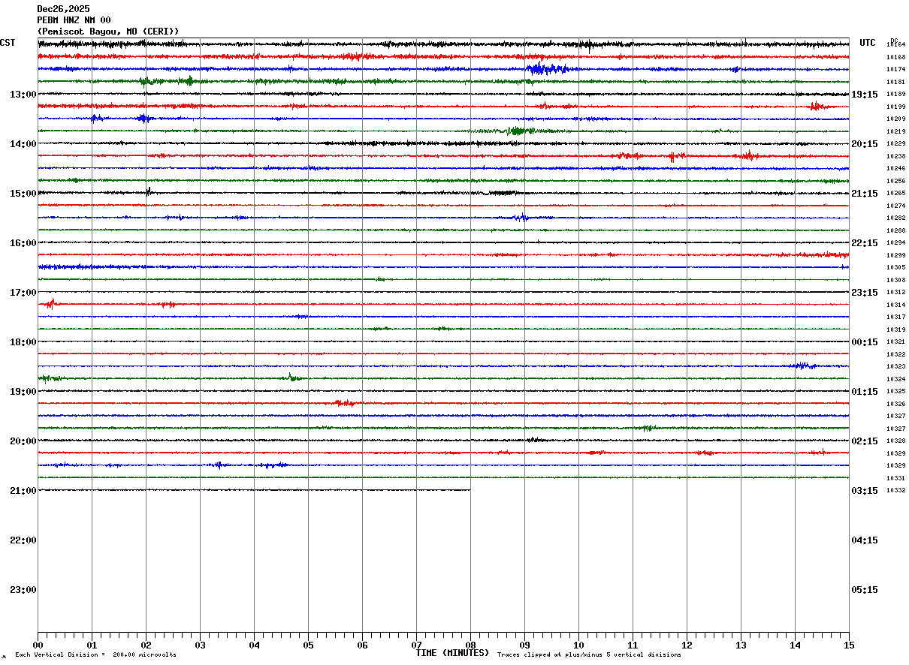Click the DC offset value "10219"
The image size is (909, 665).
(x=896, y=131)
